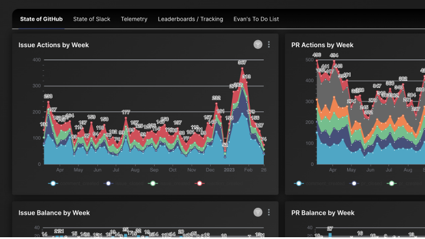The height and width of the screenshot is (239, 425).
Task: Toggle blue legend series in Issue Actions chart
Action: pyautogui.click(x=54, y=184)
